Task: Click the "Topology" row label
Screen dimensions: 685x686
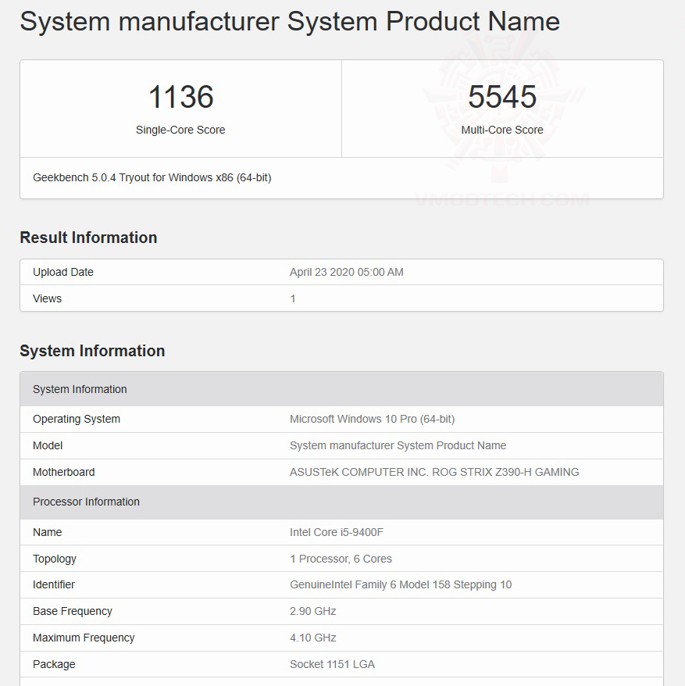Action: click(x=55, y=559)
